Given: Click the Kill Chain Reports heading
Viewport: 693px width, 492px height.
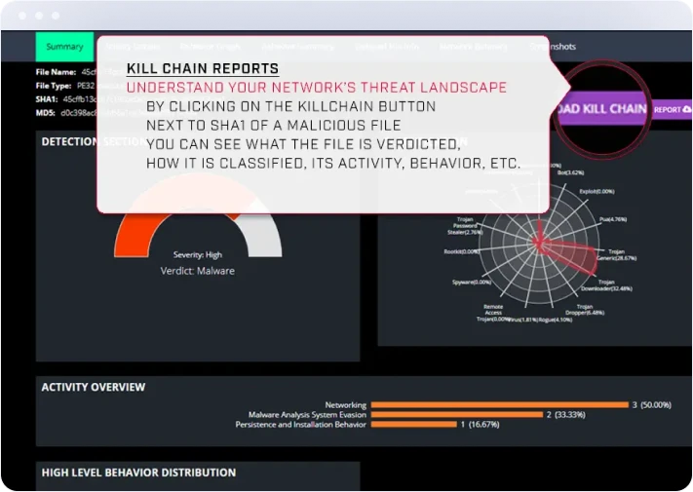Looking at the screenshot, I should pos(203,69).
